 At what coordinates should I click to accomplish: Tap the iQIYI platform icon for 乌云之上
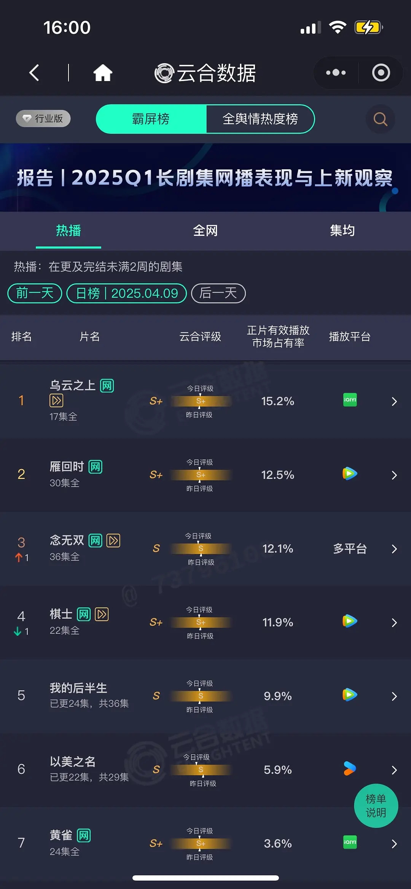(x=350, y=400)
